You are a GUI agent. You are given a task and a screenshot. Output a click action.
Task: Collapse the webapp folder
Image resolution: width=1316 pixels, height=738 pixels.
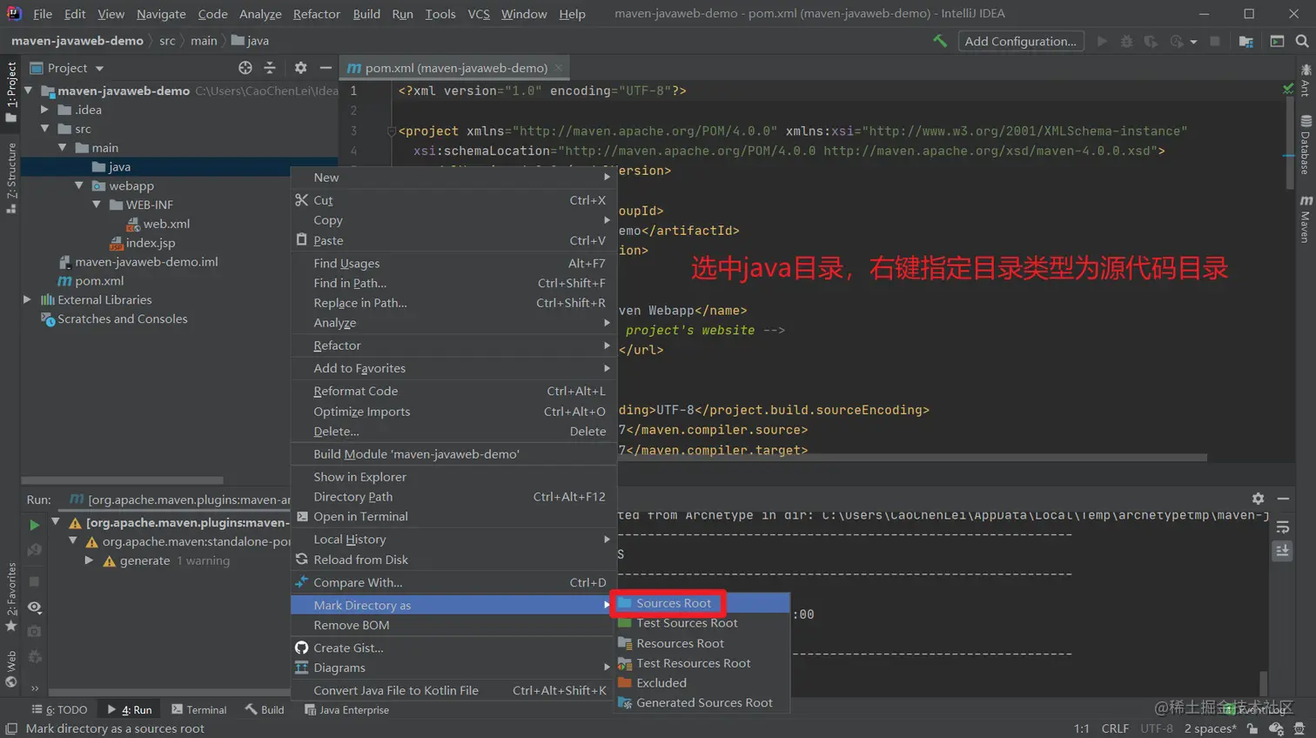79,185
